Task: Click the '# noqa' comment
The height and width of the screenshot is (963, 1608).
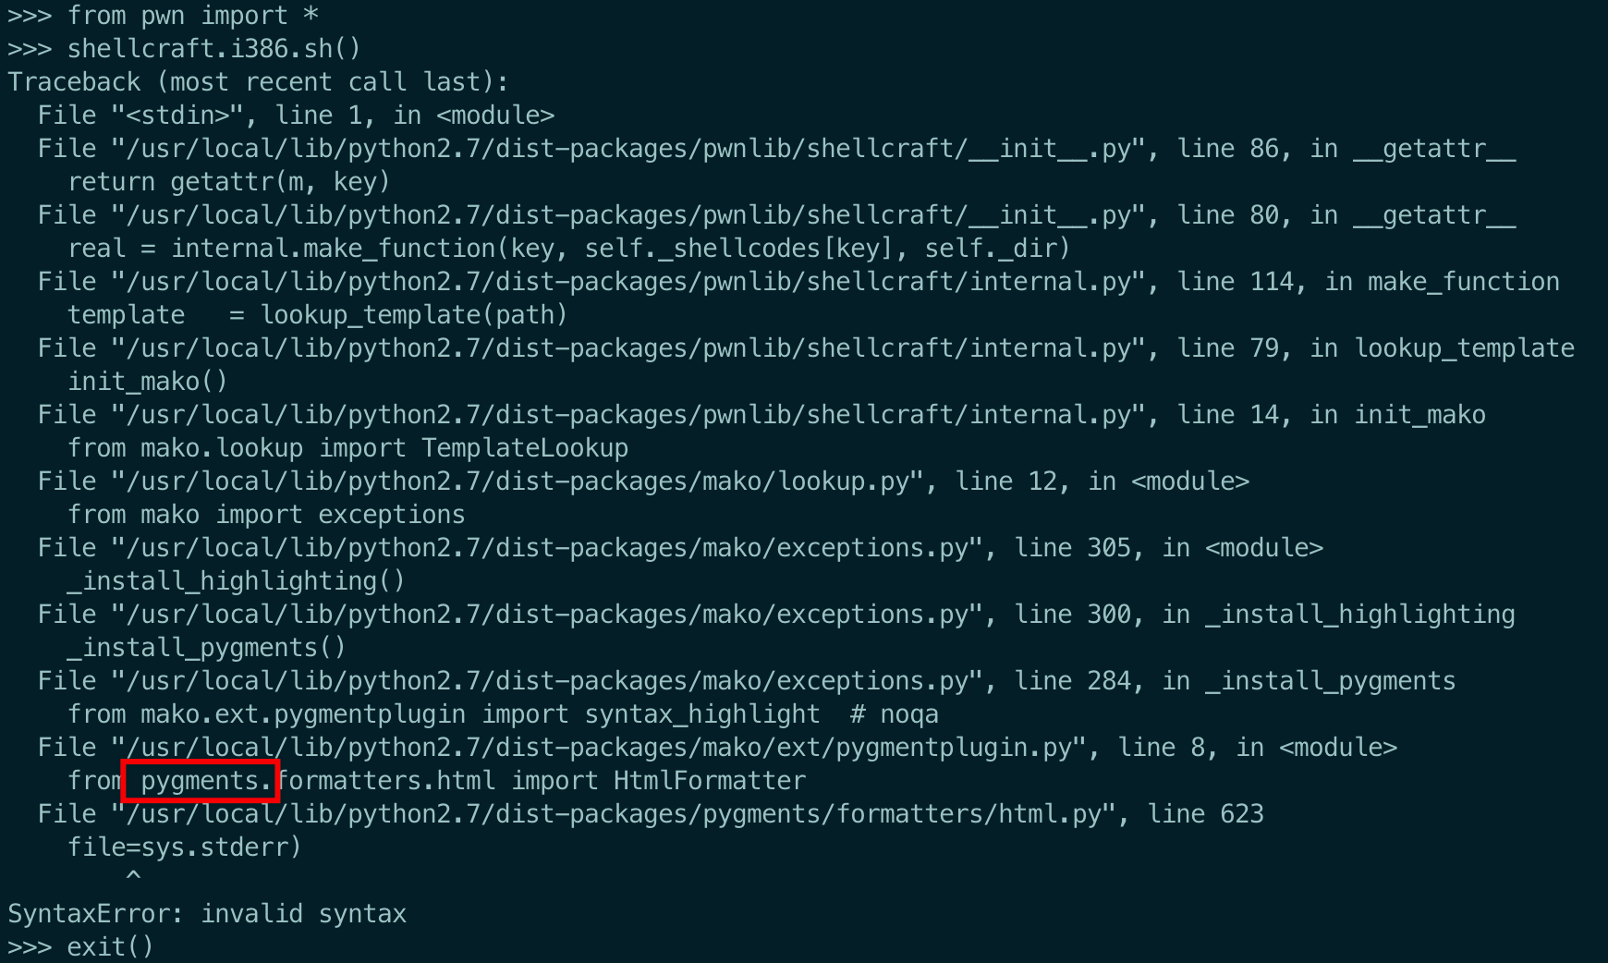Action: [x=894, y=714]
